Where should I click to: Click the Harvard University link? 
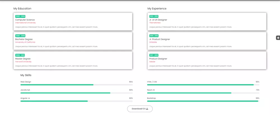pos(23,62)
